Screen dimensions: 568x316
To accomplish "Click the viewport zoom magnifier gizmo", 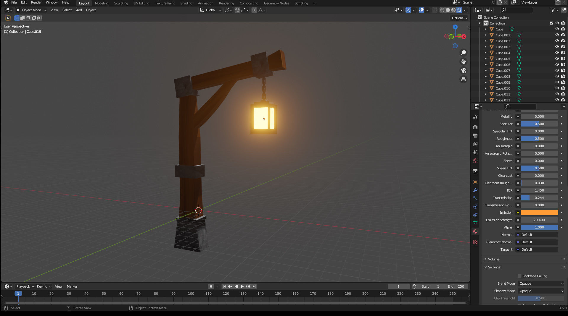I will click(x=464, y=53).
